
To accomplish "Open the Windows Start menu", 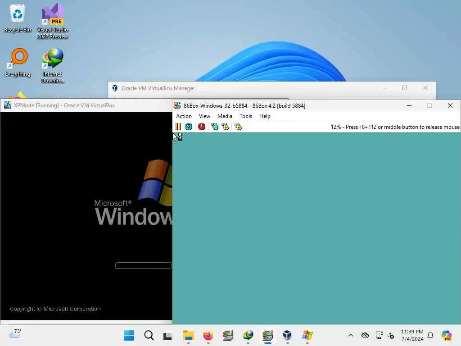I will (129, 335).
